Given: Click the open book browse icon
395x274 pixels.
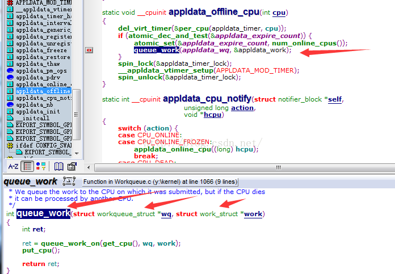Looking at the screenshot, I should point(58,166).
